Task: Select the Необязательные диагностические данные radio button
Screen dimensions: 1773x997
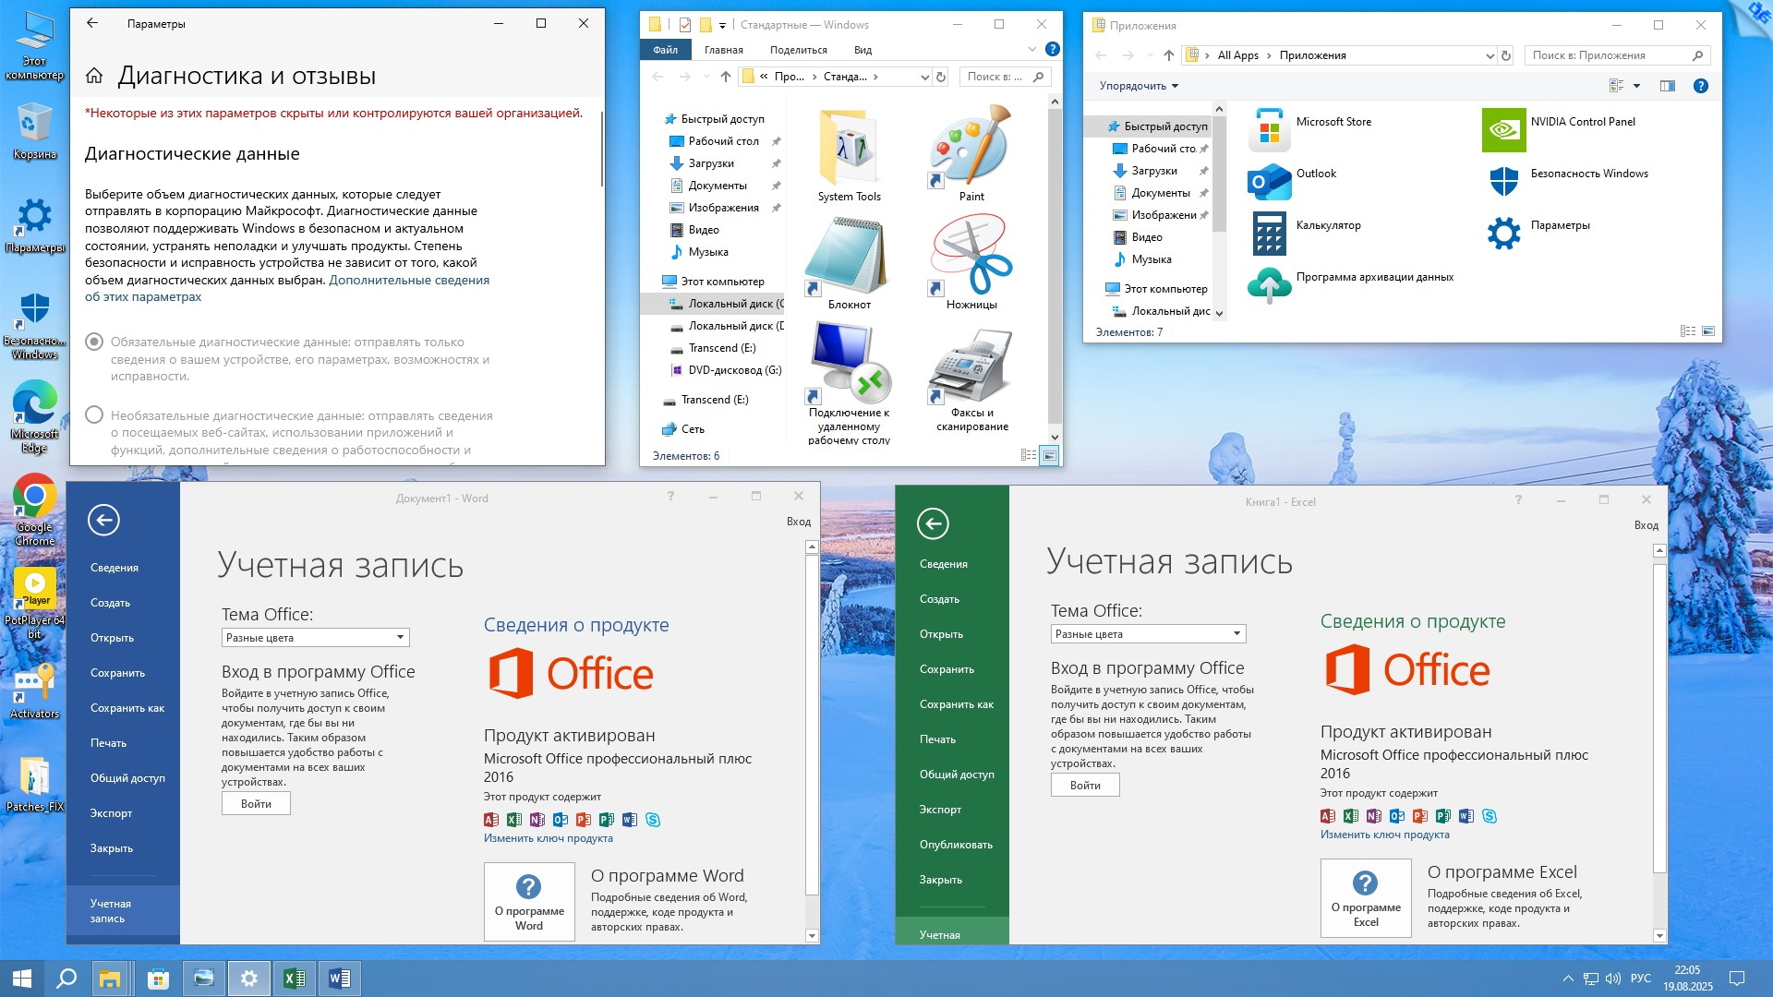Action: coord(94,415)
